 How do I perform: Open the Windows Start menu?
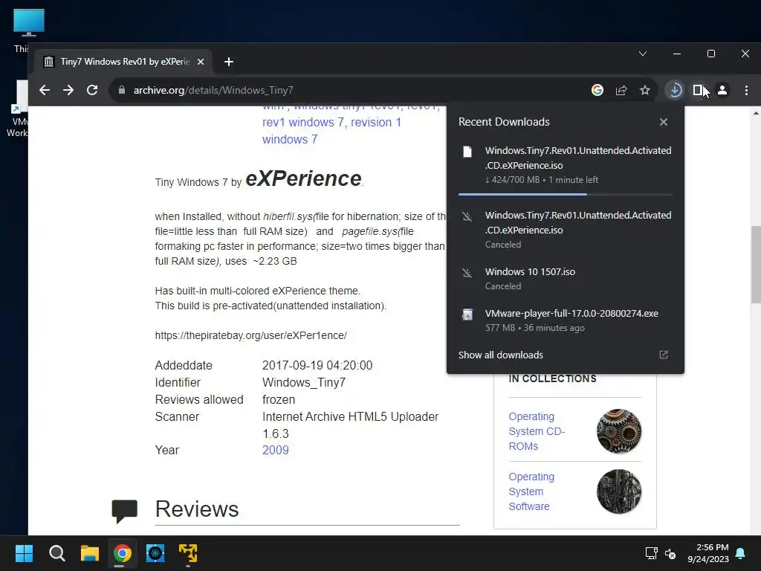[24, 553]
